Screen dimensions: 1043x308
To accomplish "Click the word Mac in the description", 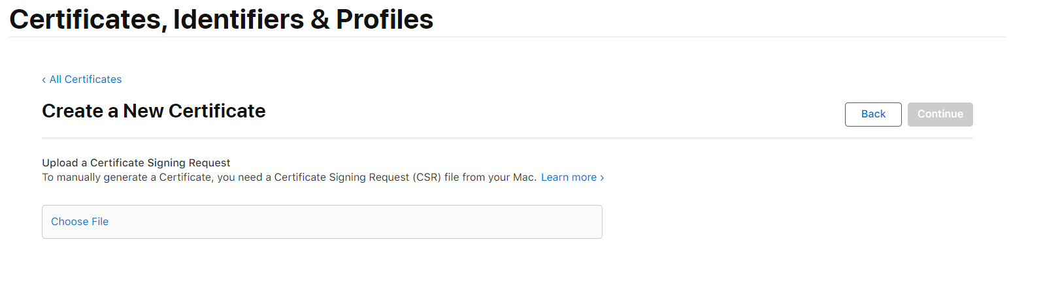I will 523,177.
